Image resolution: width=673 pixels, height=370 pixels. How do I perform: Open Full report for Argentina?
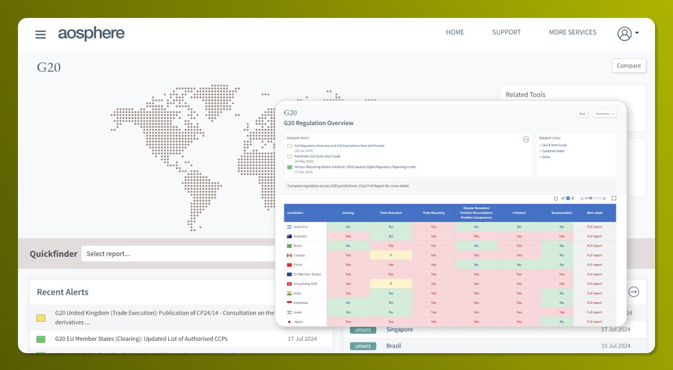(594, 227)
